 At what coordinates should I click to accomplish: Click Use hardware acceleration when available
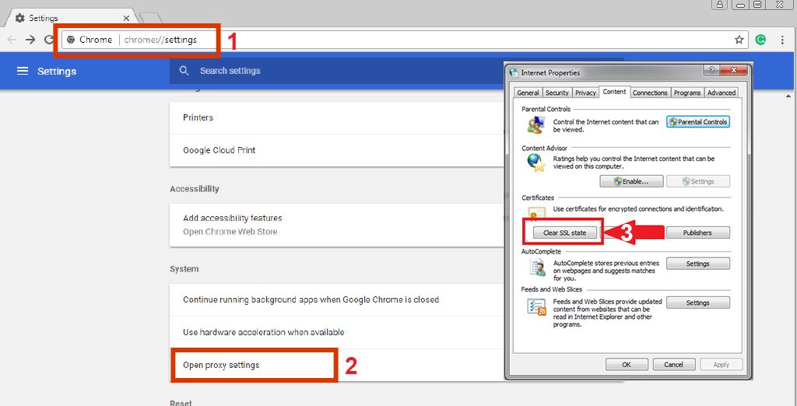click(x=337, y=332)
